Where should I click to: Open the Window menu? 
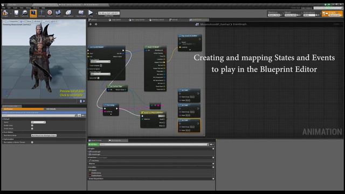[36, 8]
